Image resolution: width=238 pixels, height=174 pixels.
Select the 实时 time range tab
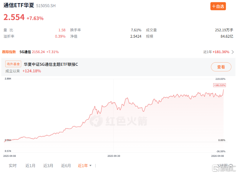click(x=13, y=166)
